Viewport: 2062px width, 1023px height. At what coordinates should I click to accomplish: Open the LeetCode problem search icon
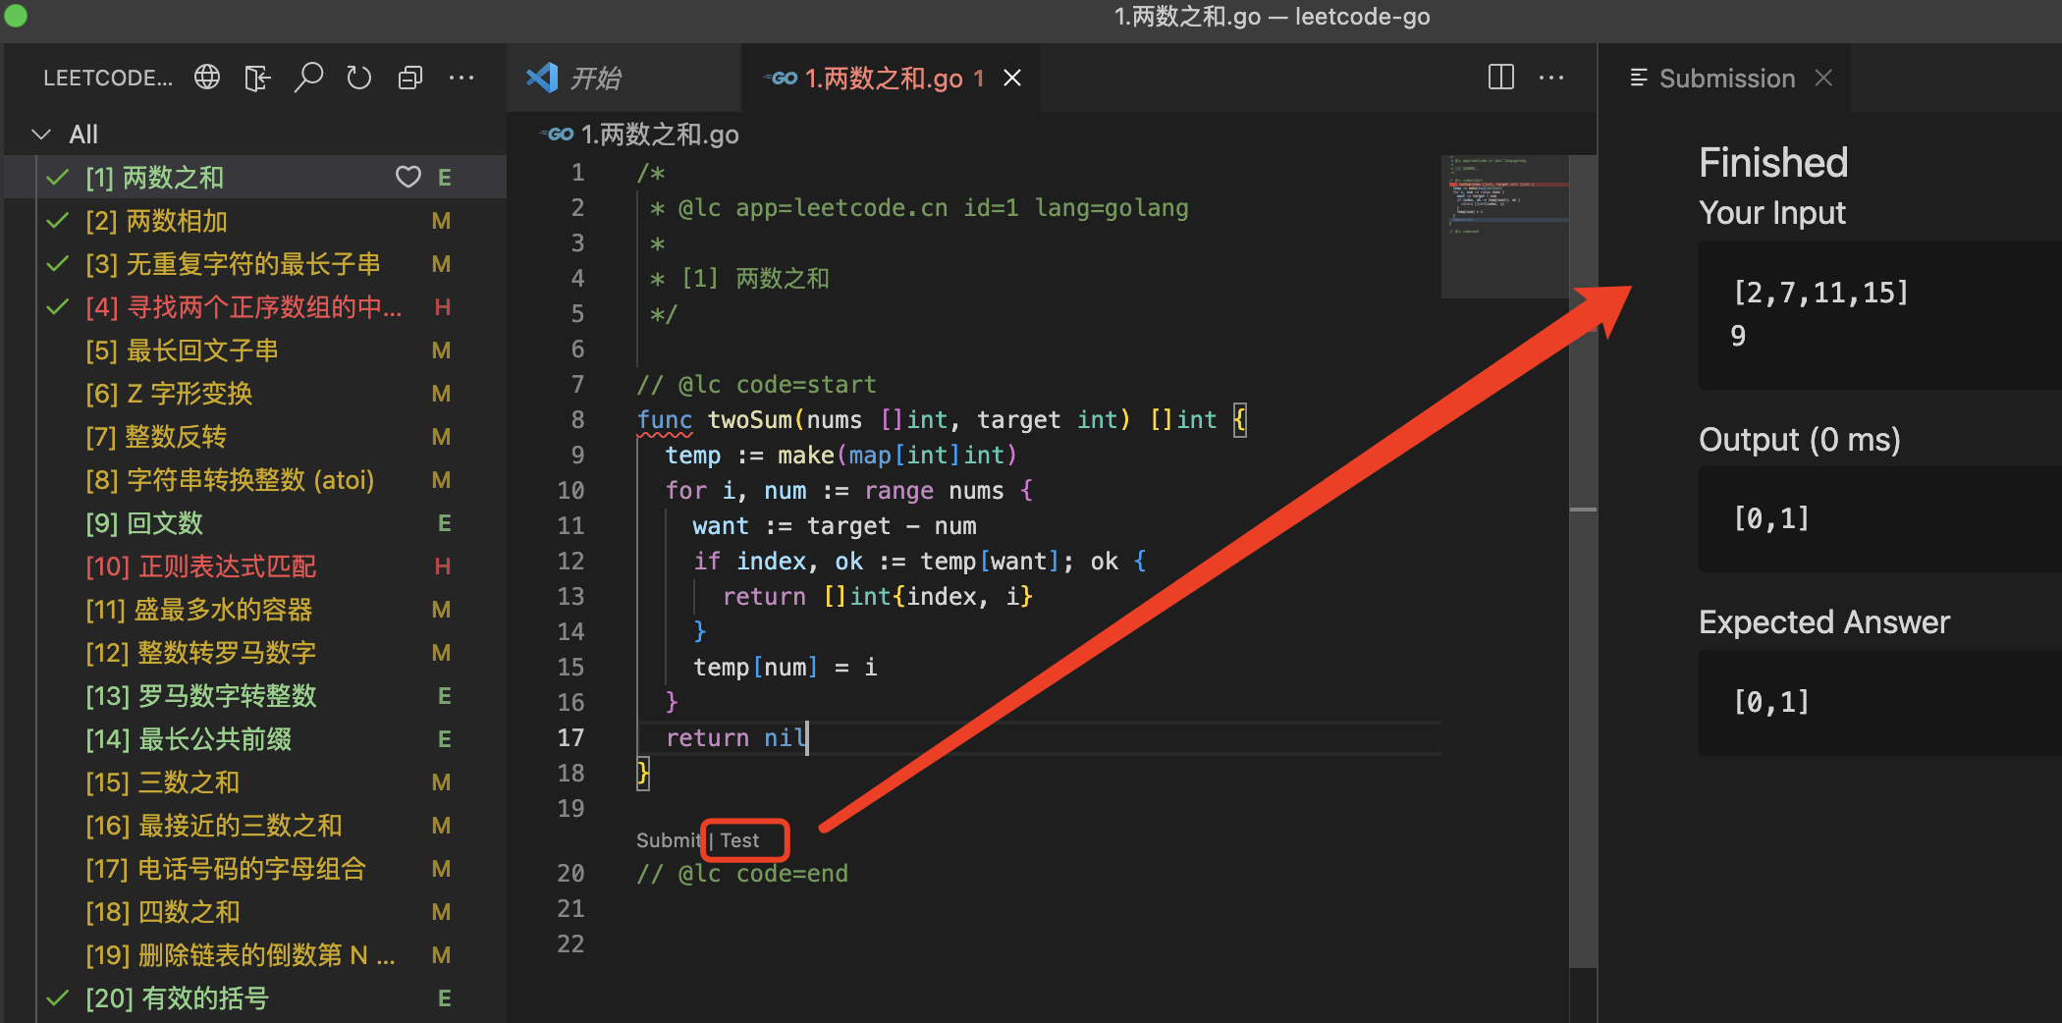tap(308, 77)
